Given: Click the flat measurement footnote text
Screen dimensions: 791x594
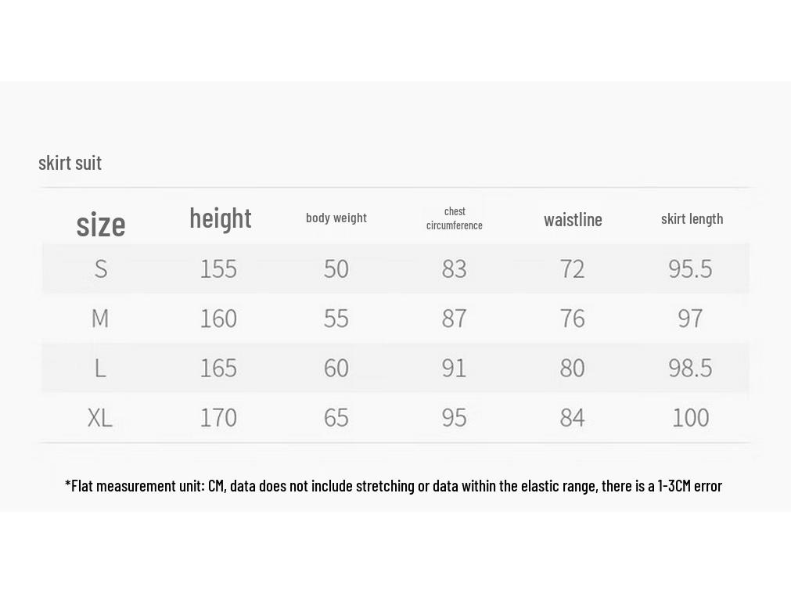Looking at the screenshot, I should click(394, 486).
